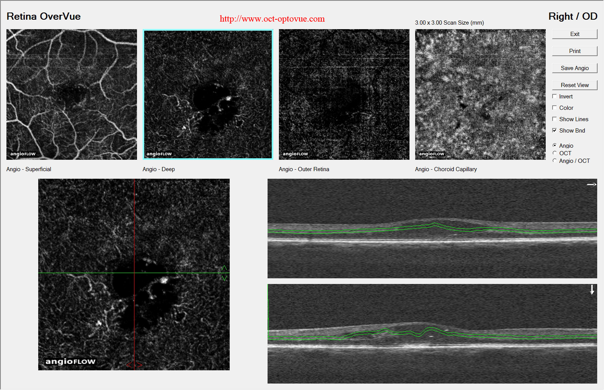The width and height of the screenshot is (604, 390).
Task: Click the white down-arrow on the vertical B-scan
Action: coord(592,290)
